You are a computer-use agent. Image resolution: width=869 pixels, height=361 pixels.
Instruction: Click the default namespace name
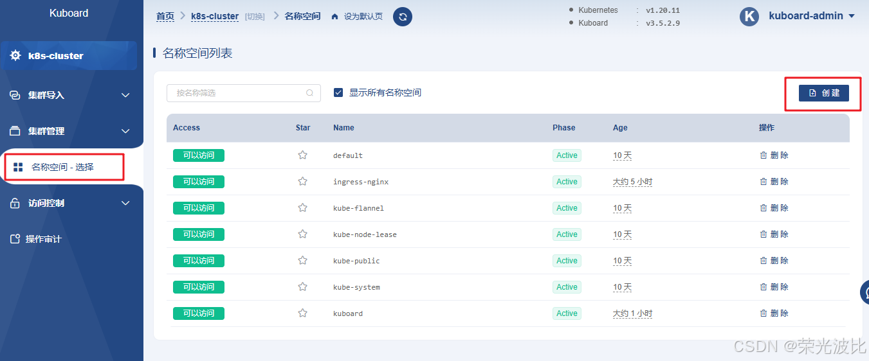tap(348, 155)
